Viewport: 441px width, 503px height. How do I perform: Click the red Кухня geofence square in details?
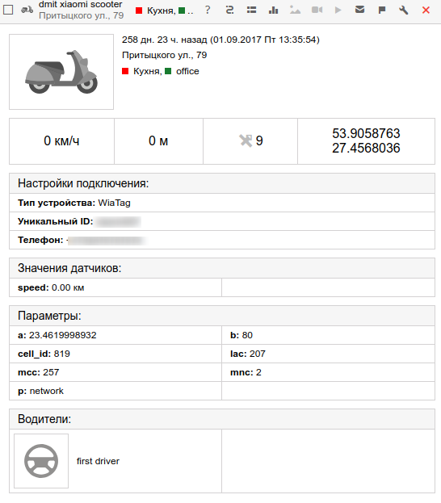pos(125,71)
